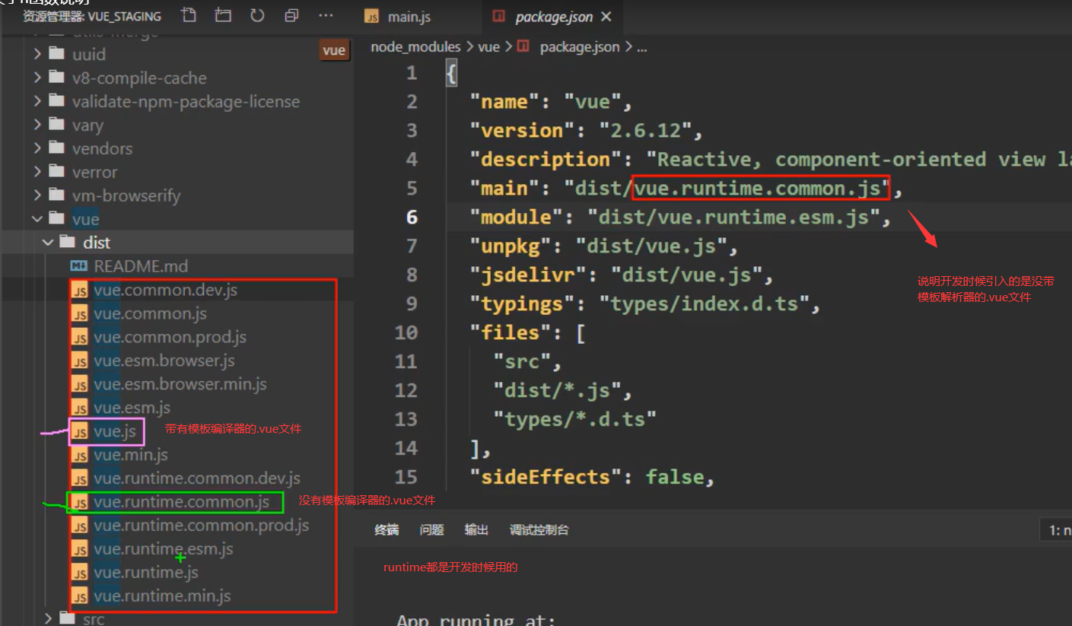Close the package.json tab
Screen dimensions: 1072x626
click(606, 17)
